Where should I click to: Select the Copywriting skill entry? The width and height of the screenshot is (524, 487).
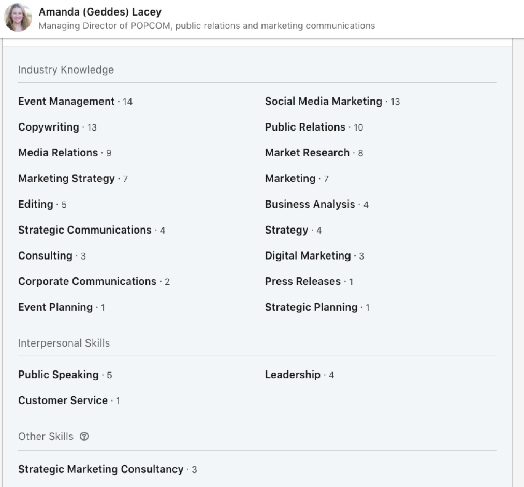click(49, 127)
